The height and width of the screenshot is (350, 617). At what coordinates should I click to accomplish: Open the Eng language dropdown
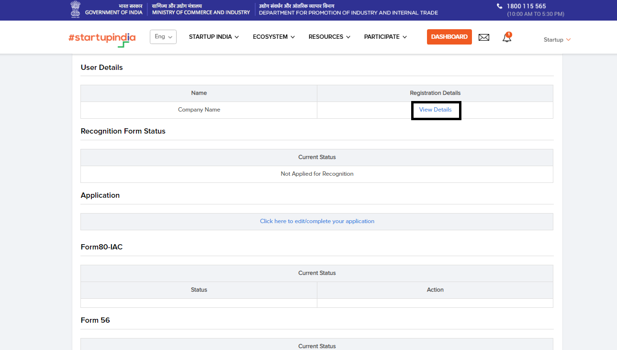tap(163, 36)
